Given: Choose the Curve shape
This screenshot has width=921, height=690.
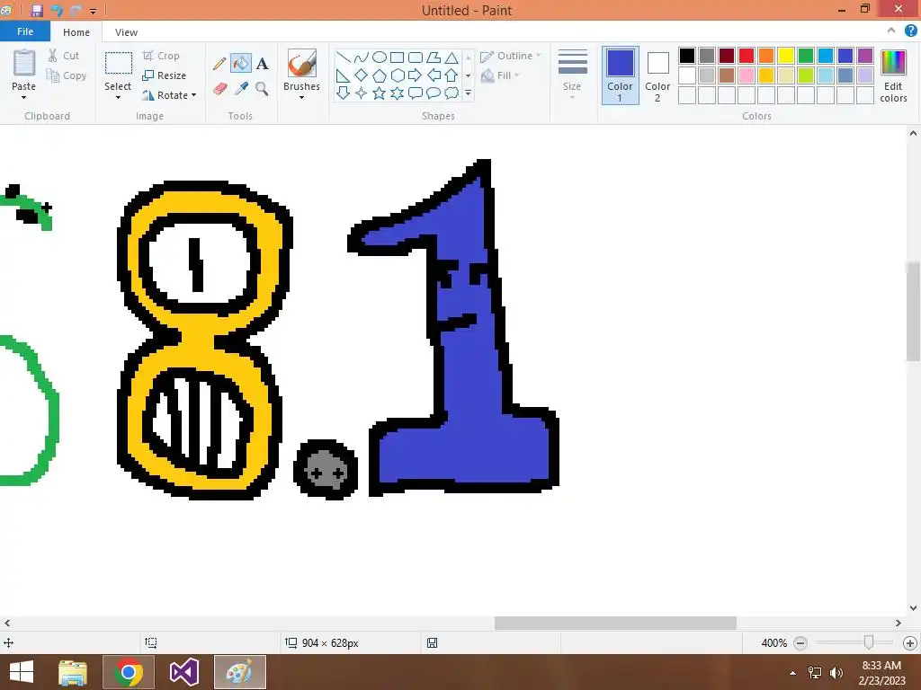Looking at the screenshot, I should point(362,57).
